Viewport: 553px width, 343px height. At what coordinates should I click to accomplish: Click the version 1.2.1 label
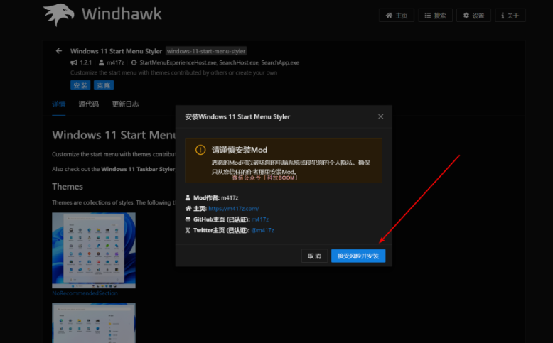(x=86, y=62)
